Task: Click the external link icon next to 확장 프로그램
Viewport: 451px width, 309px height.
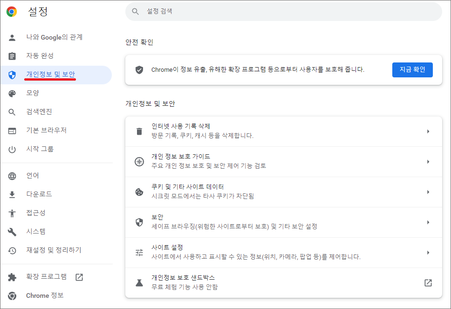Action: click(79, 277)
